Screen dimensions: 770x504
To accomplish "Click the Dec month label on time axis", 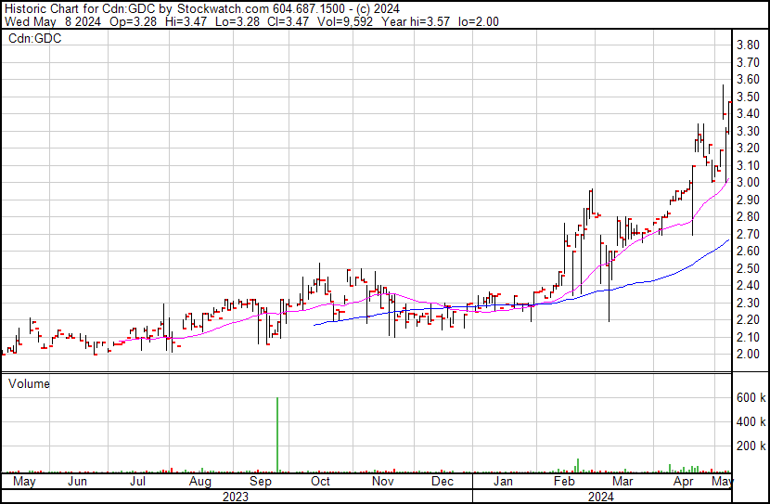I will 443,481.
